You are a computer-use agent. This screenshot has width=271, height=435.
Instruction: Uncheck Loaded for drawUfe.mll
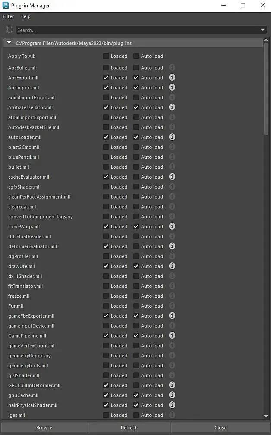click(106, 266)
